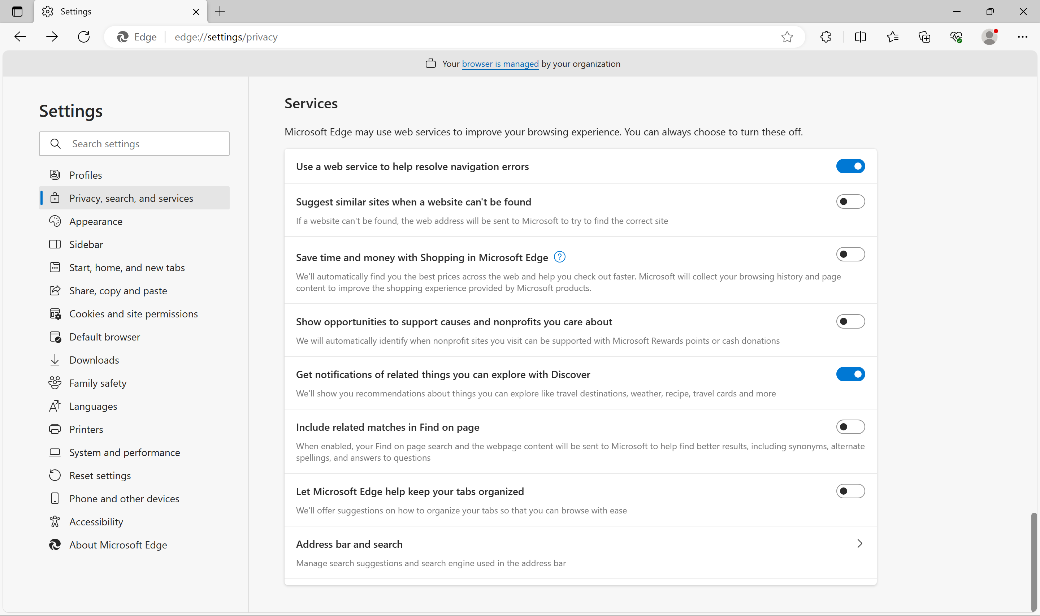Viewport: 1040px width, 616px height.
Task: Click the Settings tab title
Action: [x=76, y=12]
